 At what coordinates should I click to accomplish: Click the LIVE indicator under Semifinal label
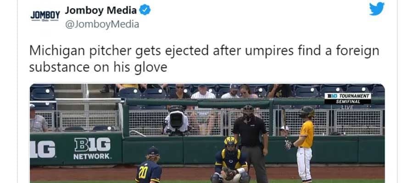tap(347, 107)
